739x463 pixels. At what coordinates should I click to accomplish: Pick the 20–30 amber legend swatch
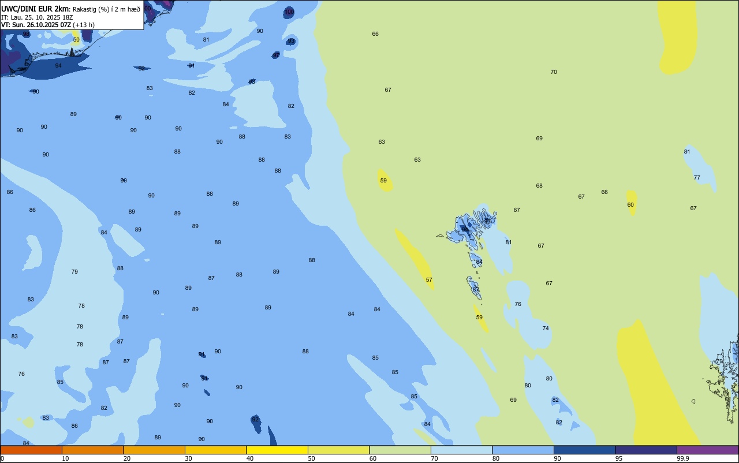click(154, 450)
